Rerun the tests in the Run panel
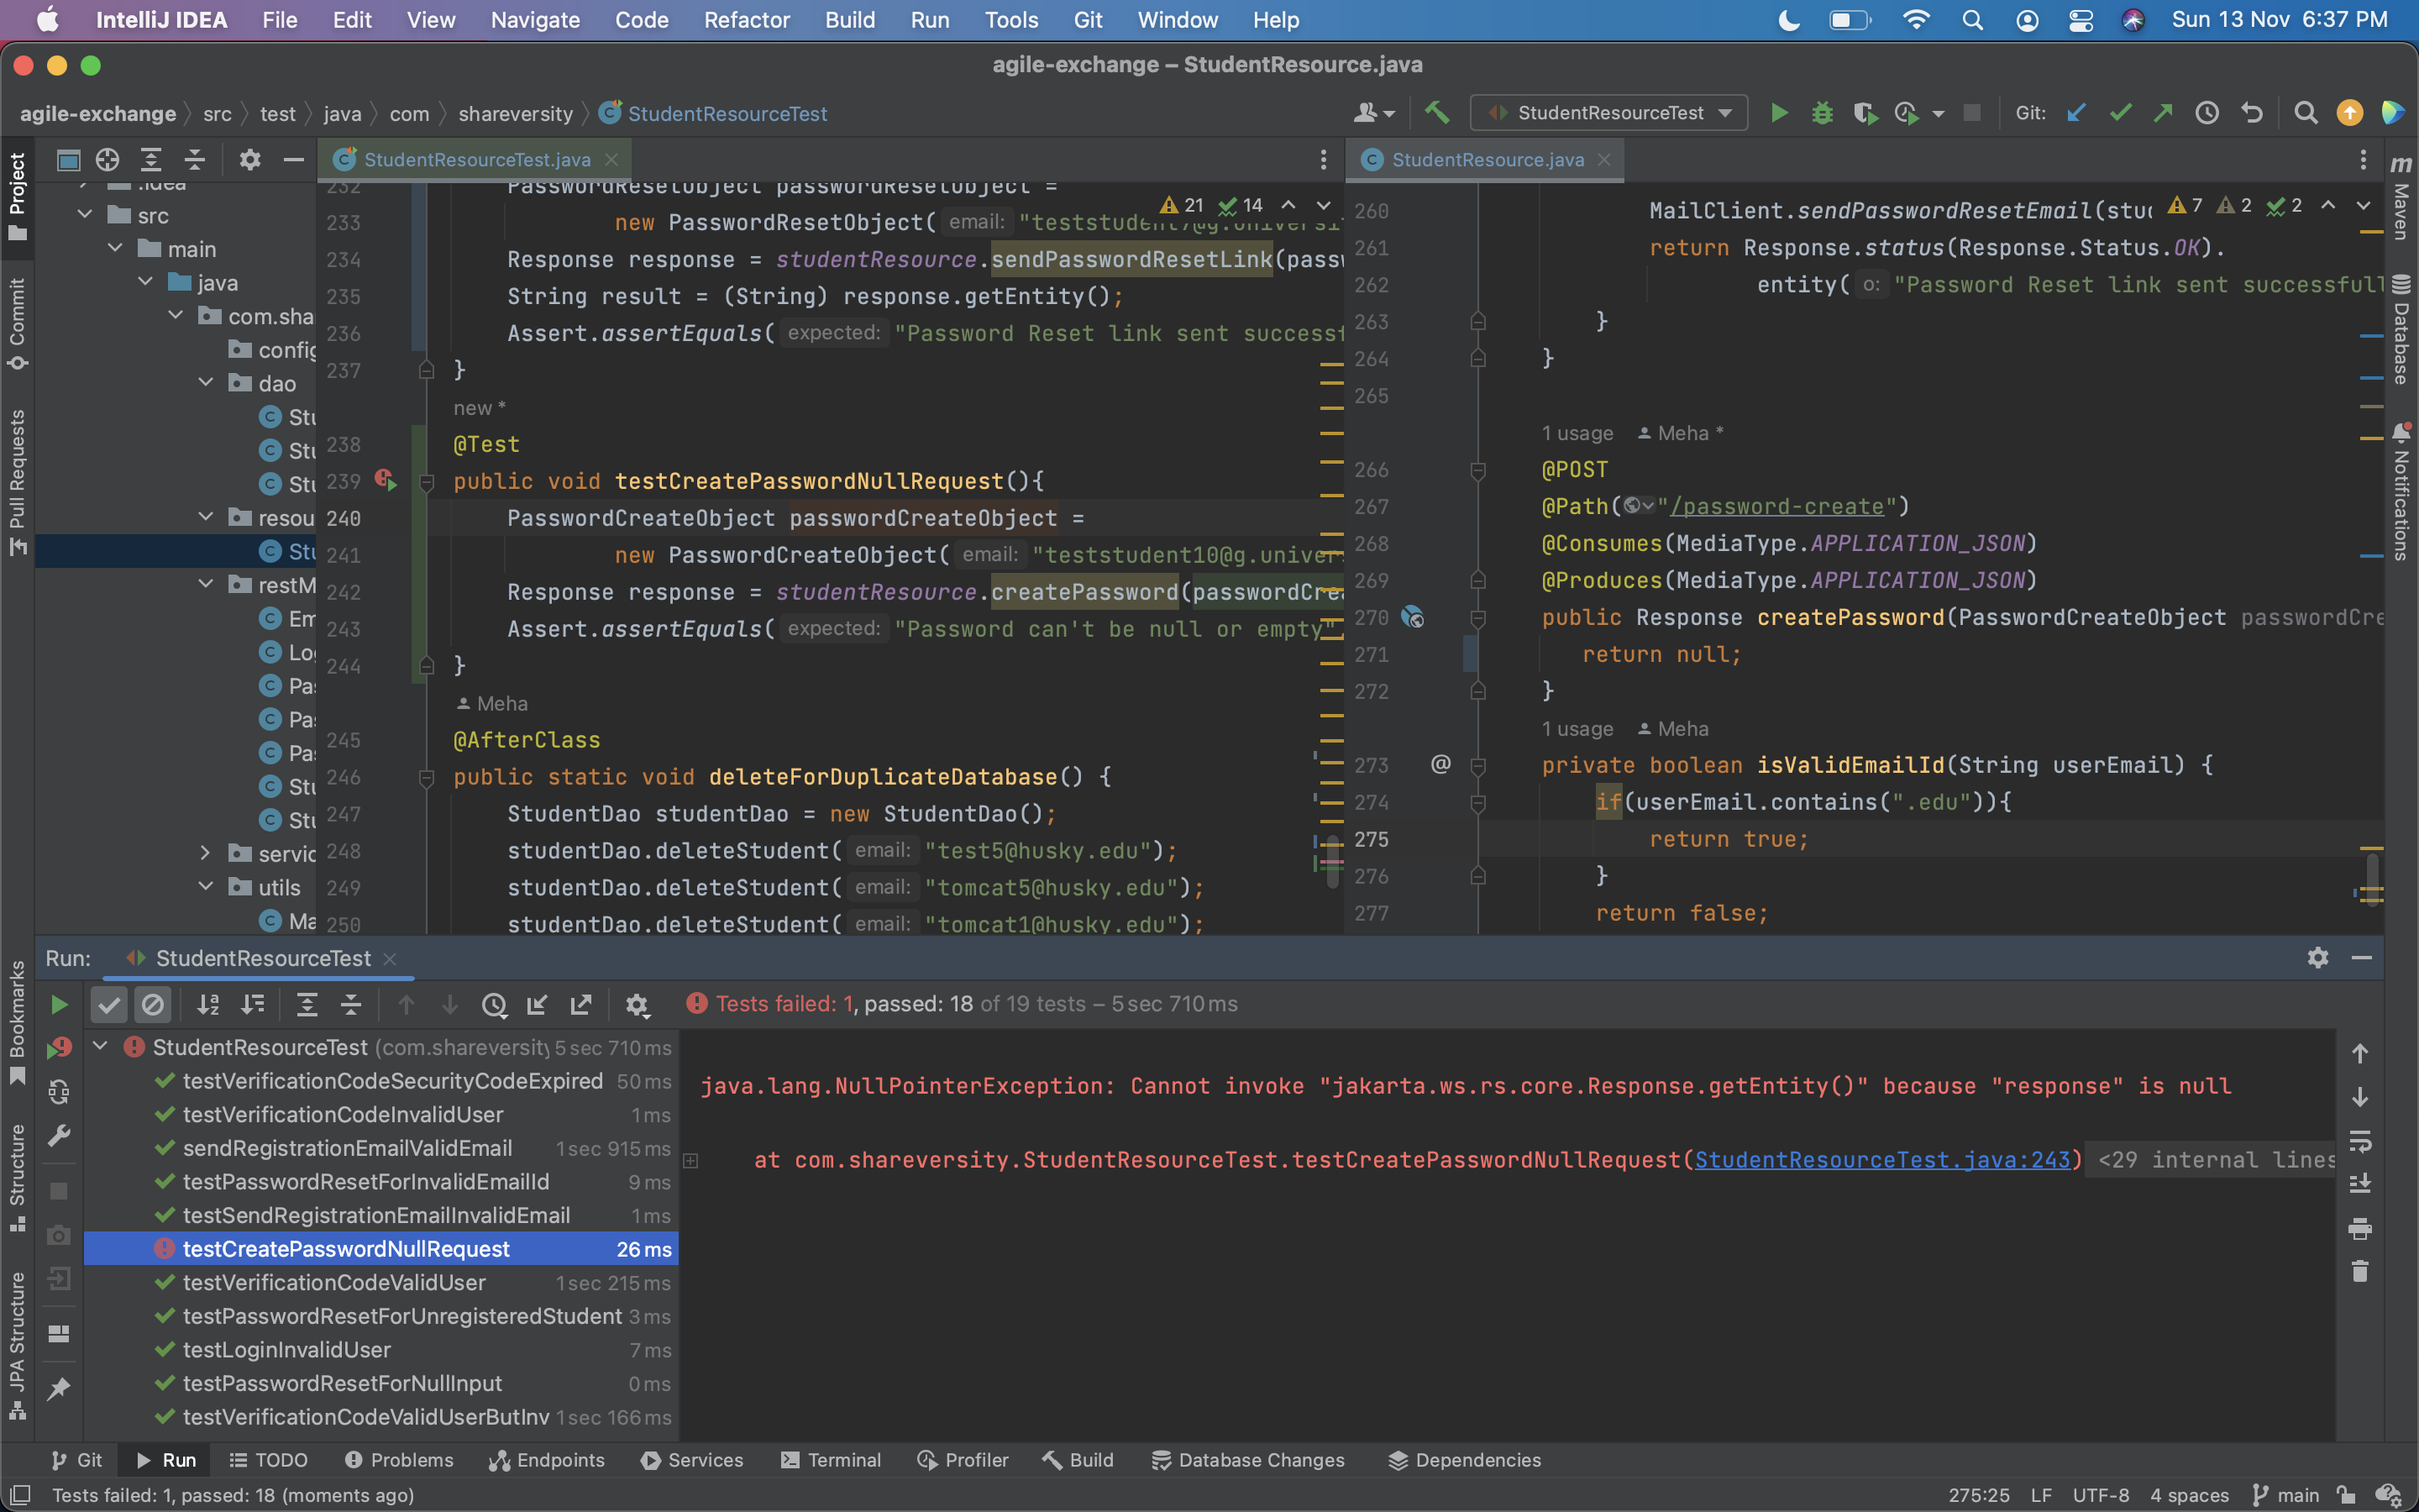The height and width of the screenshot is (1512, 2419). click(58, 1004)
